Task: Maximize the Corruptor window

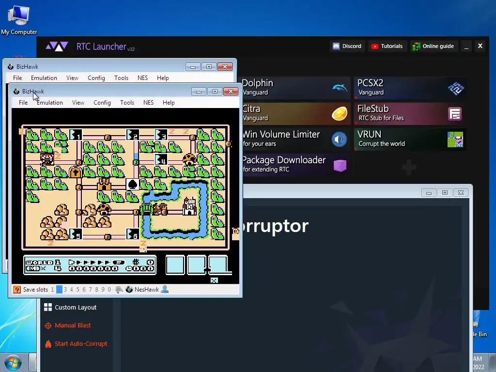Action: coord(445,193)
